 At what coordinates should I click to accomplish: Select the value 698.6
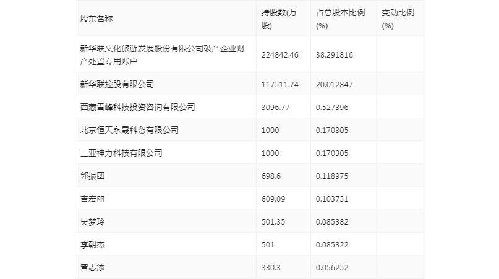point(271,176)
